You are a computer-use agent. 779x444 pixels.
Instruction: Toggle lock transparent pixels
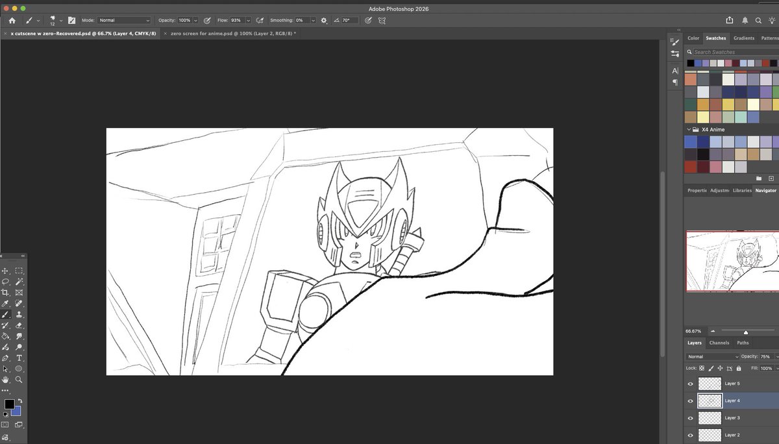click(702, 368)
